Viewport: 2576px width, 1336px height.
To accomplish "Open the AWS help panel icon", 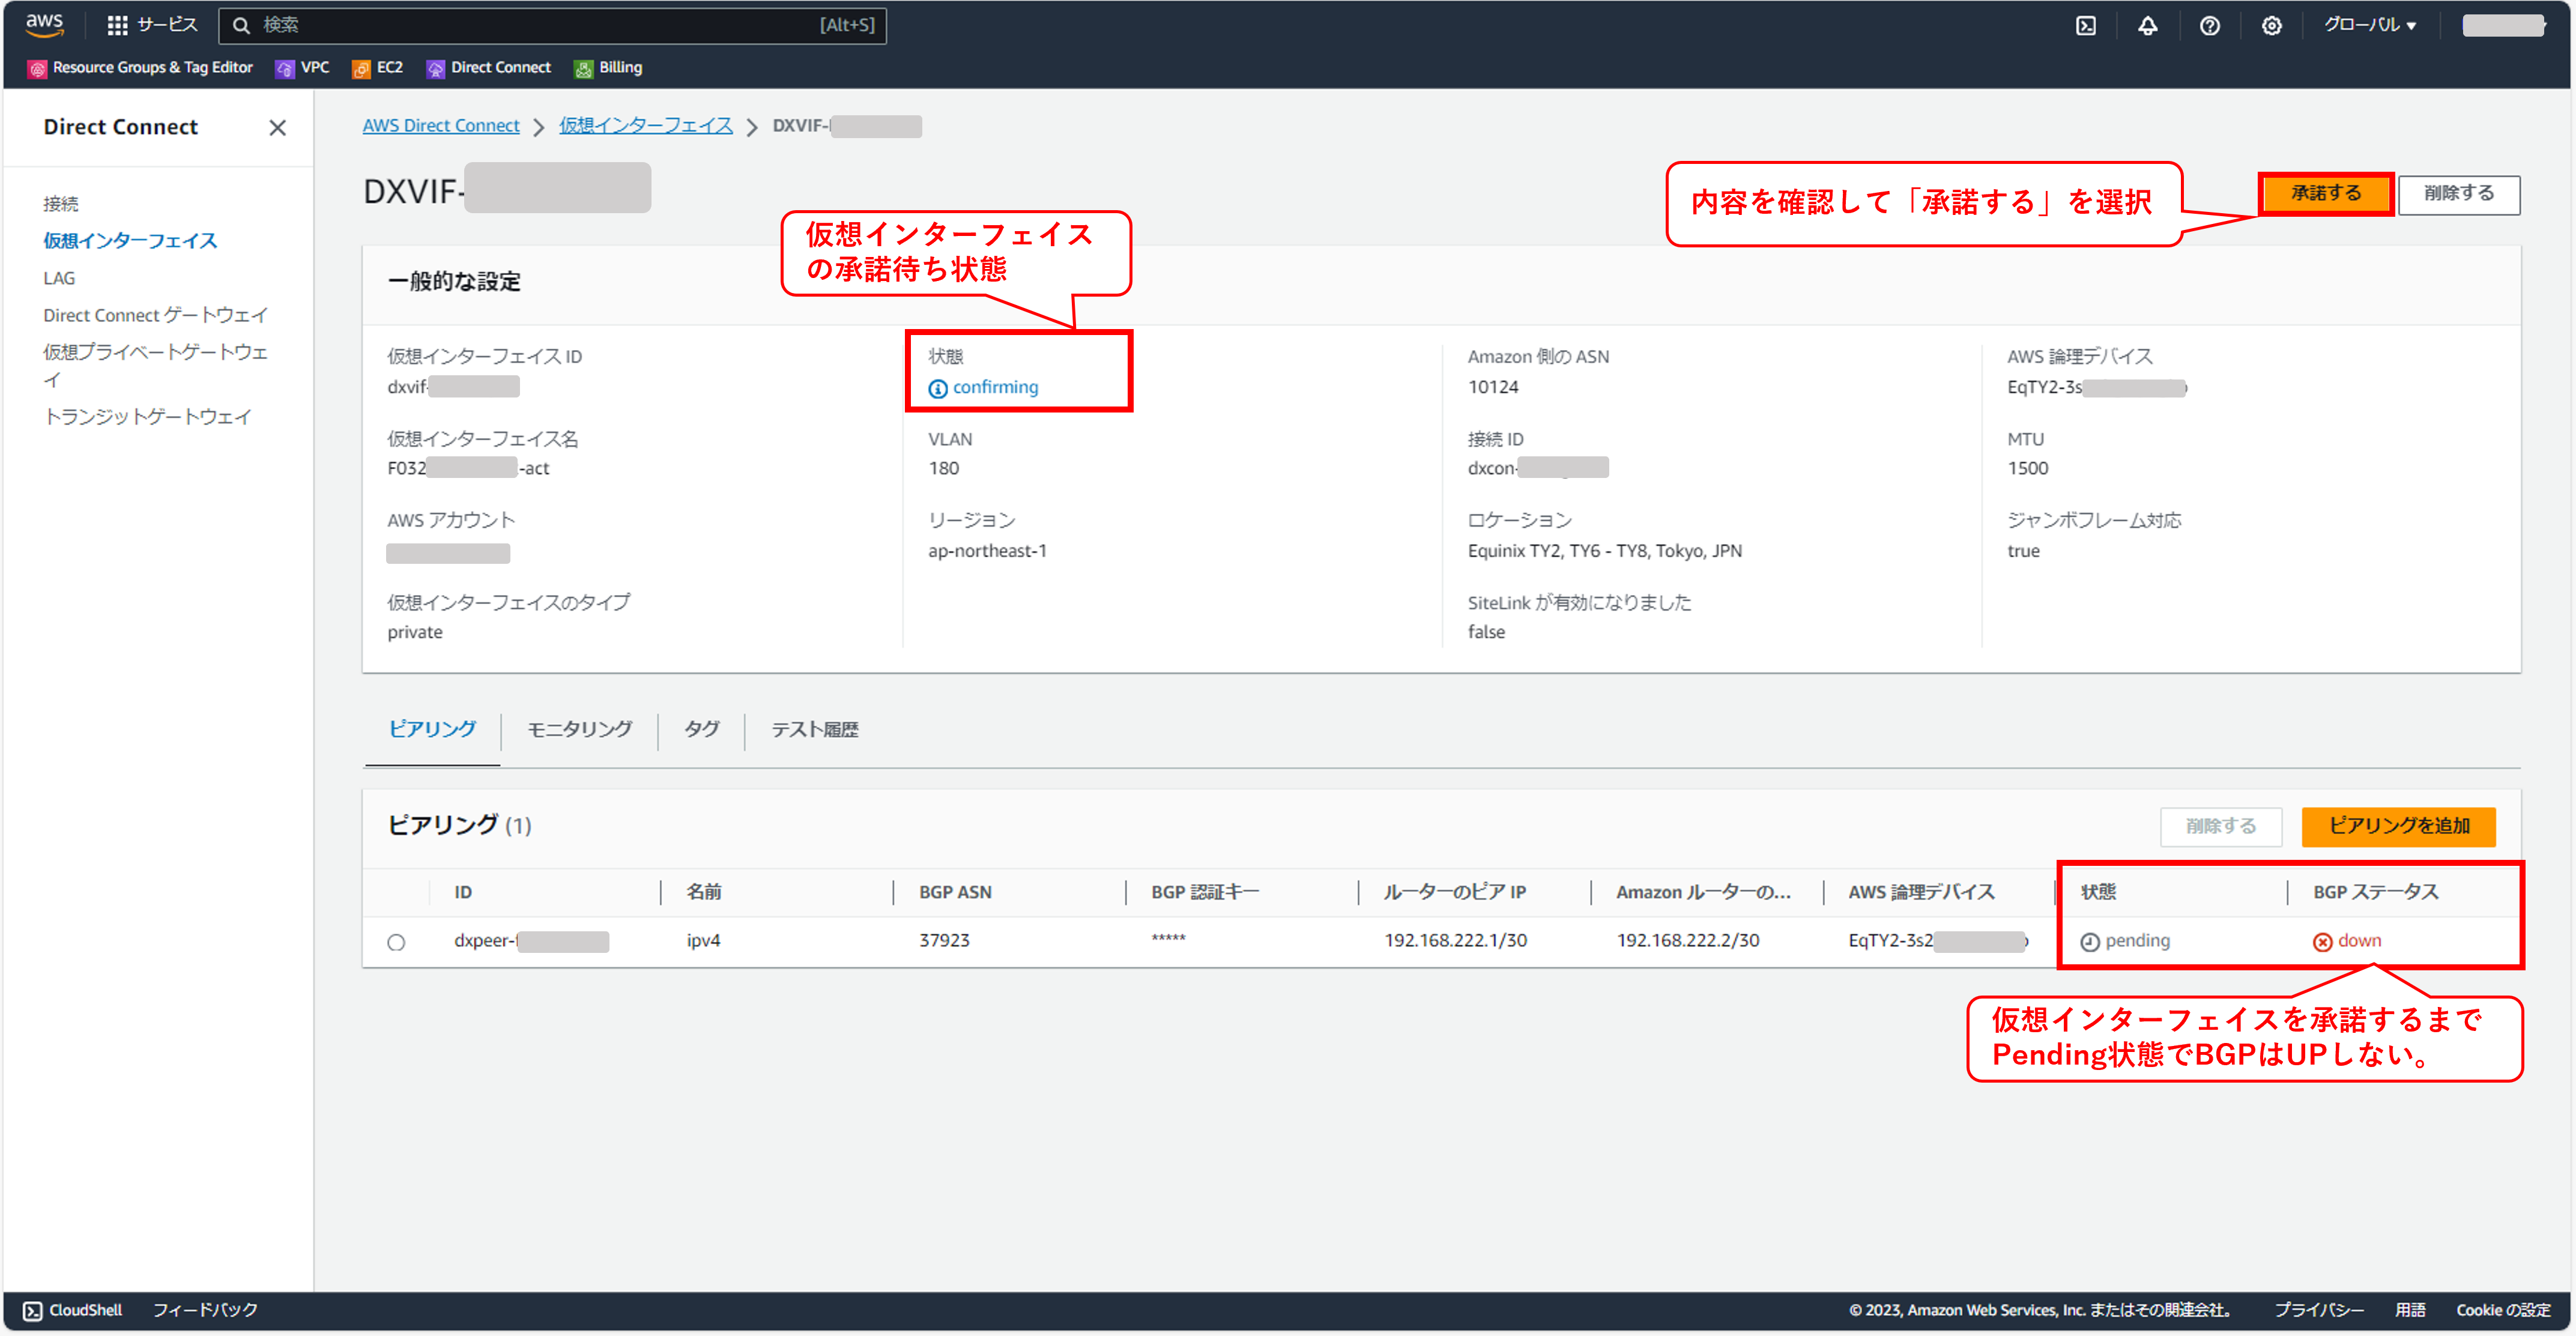I will [x=2210, y=25].
